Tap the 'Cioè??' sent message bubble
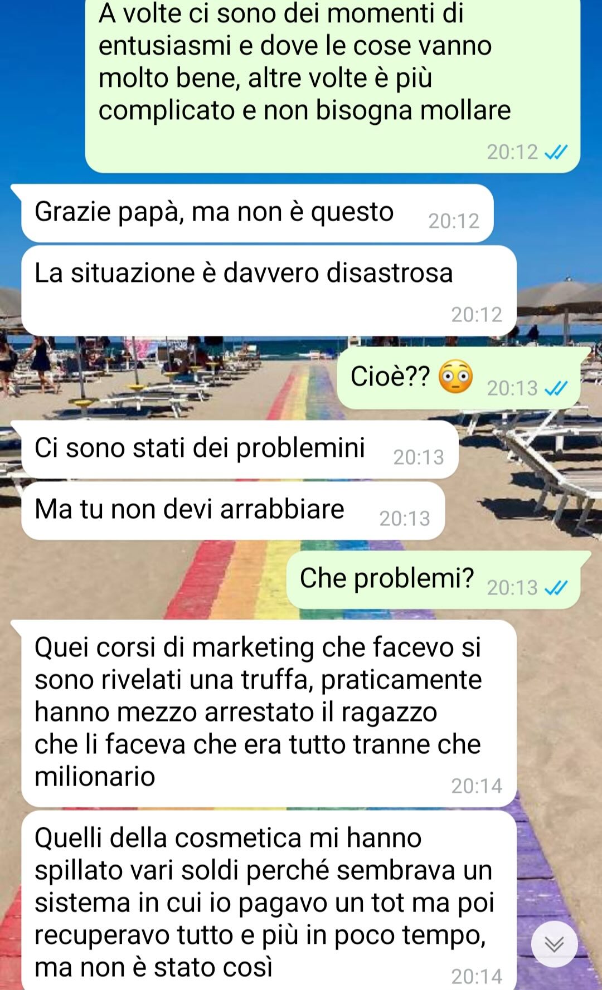602x990 pixels. (458, 378)
